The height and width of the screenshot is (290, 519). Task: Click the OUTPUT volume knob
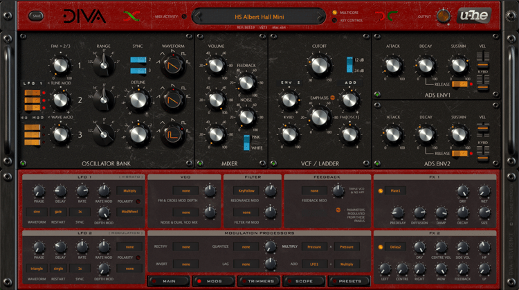tap(443, 16)
